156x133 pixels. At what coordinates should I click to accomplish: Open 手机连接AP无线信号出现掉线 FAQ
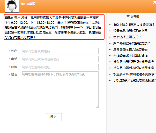click(134, 80)
